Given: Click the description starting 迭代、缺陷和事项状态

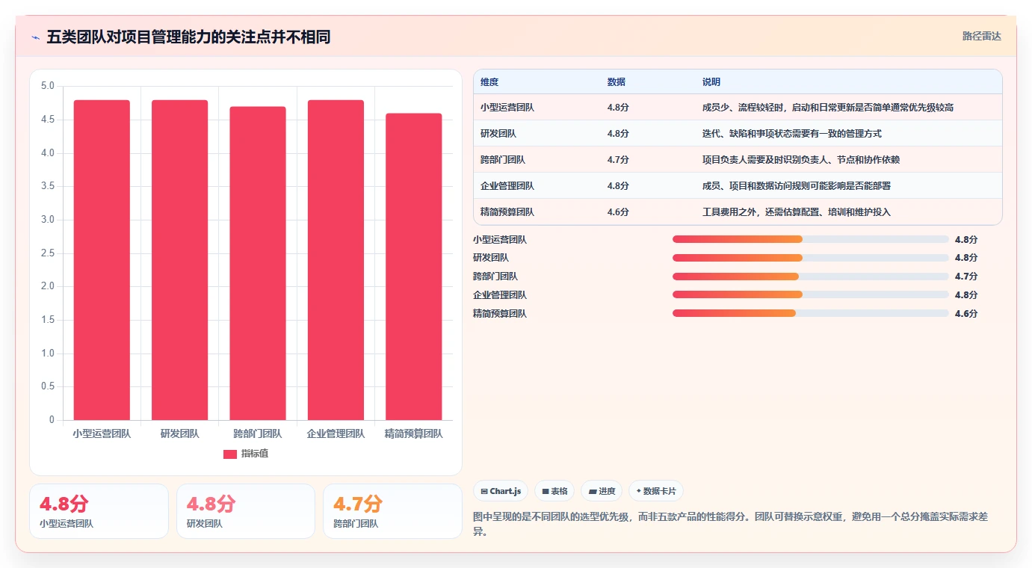Looking at the screenshot, I should 792,134.
